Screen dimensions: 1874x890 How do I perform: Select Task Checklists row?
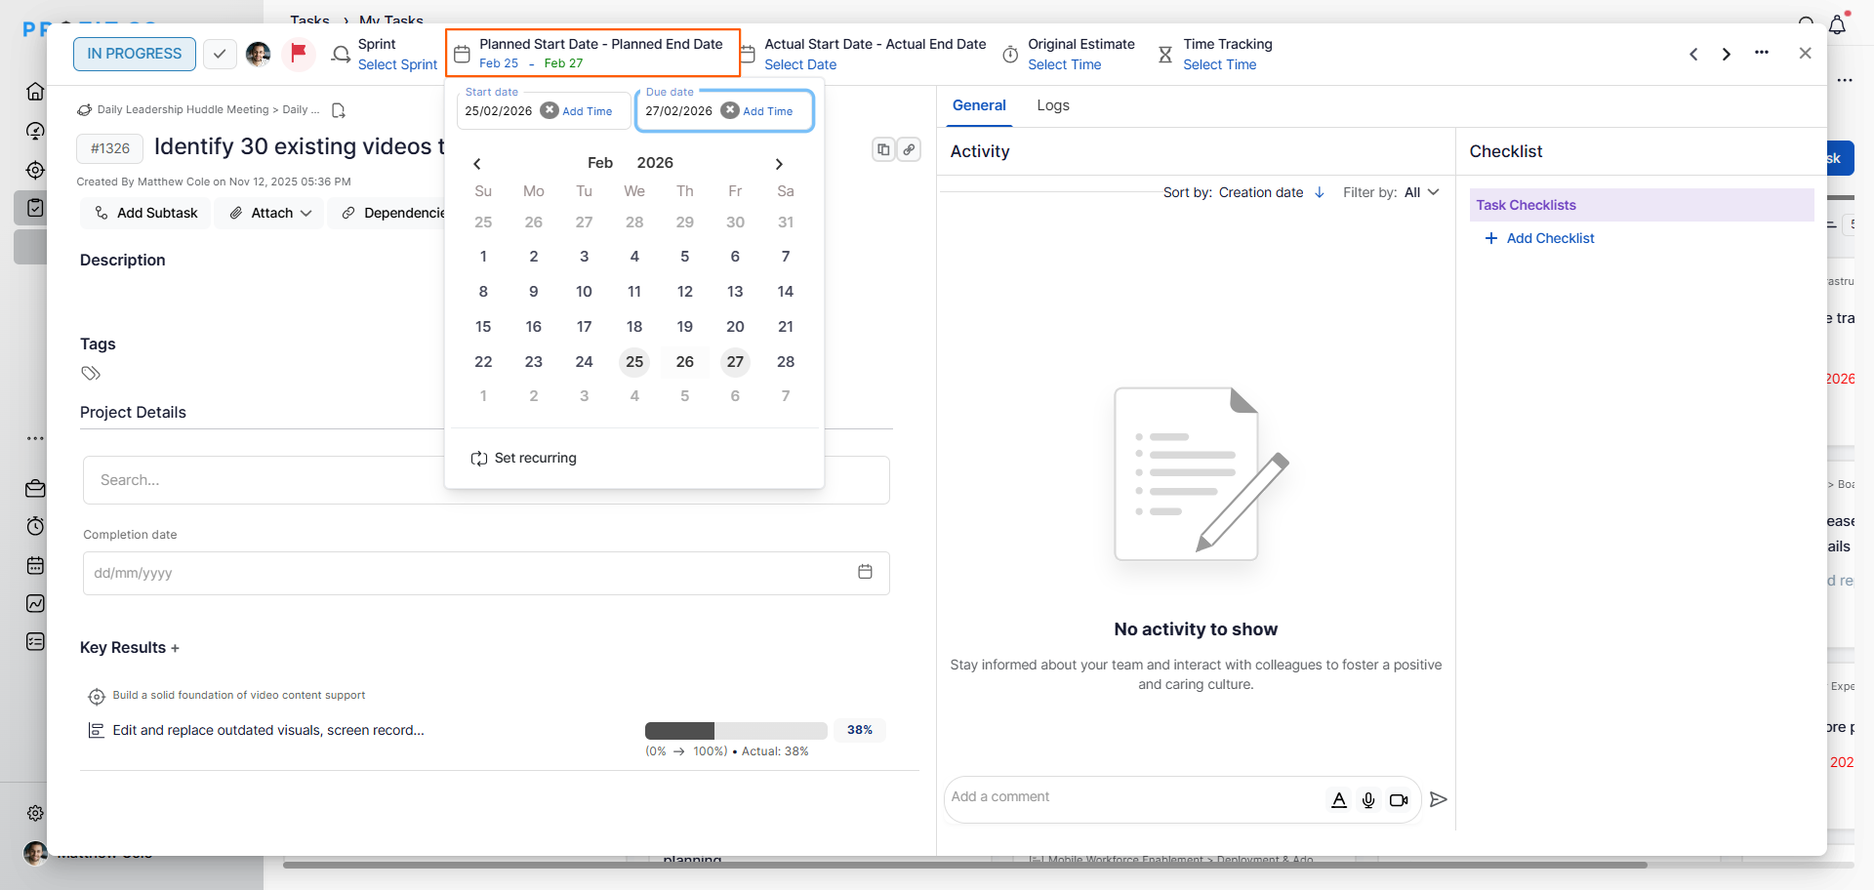click(1642, 205)
